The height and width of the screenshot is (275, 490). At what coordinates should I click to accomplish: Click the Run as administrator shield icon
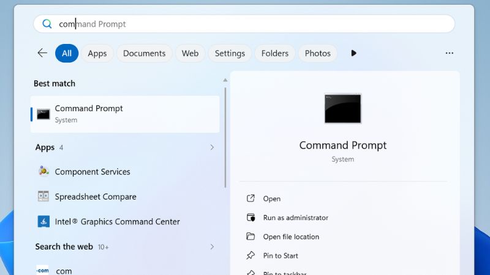pyautogui.click(x=251, y=218)
